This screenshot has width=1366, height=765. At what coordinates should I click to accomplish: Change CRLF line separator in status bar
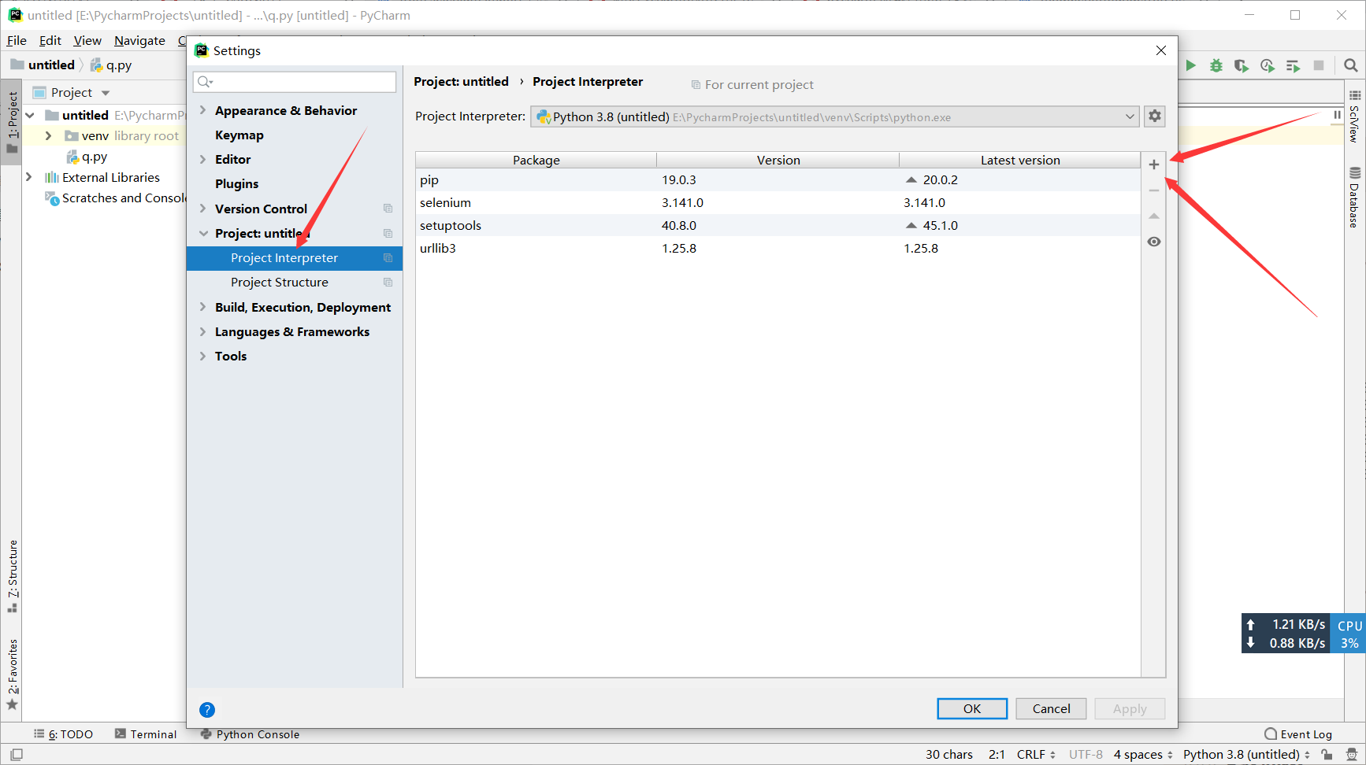[1036, 755]
